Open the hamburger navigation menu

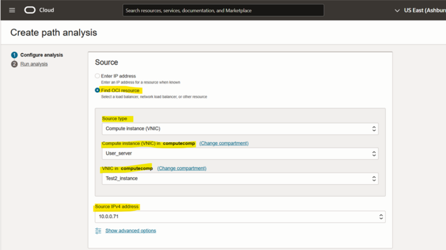[x=12, y=10]
